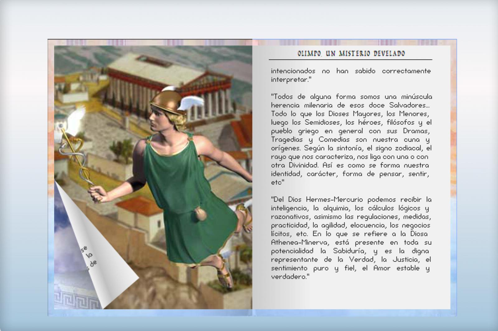Click the "Olimpo, un misterio develado" page title
Screen dimensions: 498x331
[351, 53]
